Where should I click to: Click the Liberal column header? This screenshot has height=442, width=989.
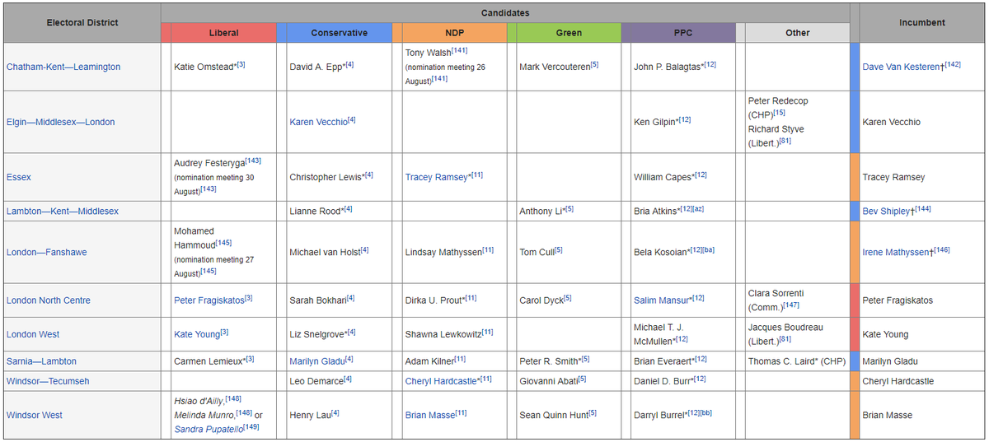coord(224,33)
